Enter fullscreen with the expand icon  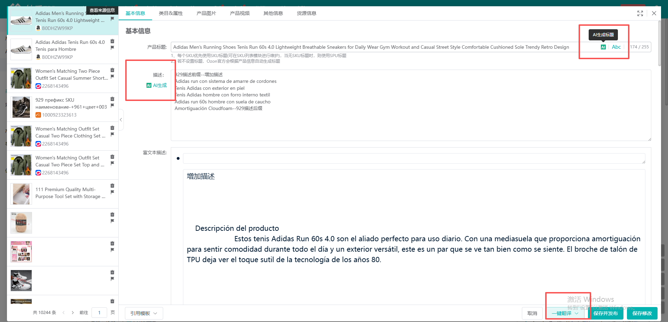coord(640,13)
